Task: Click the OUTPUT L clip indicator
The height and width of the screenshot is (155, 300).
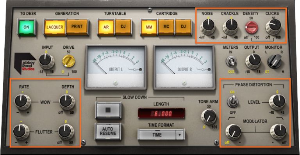Action: [x=141, y=70]
